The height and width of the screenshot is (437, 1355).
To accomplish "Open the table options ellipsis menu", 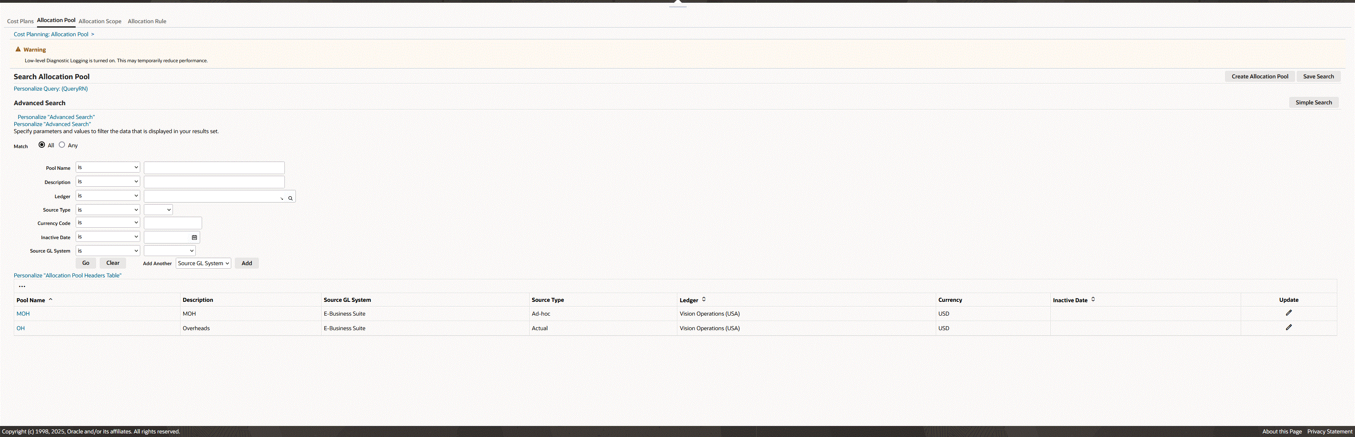I will pyautogui.click(x=22, y=286).
